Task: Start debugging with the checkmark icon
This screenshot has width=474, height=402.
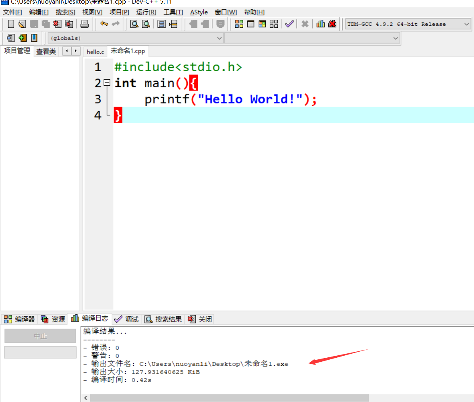Action: (x=289, y=24)
